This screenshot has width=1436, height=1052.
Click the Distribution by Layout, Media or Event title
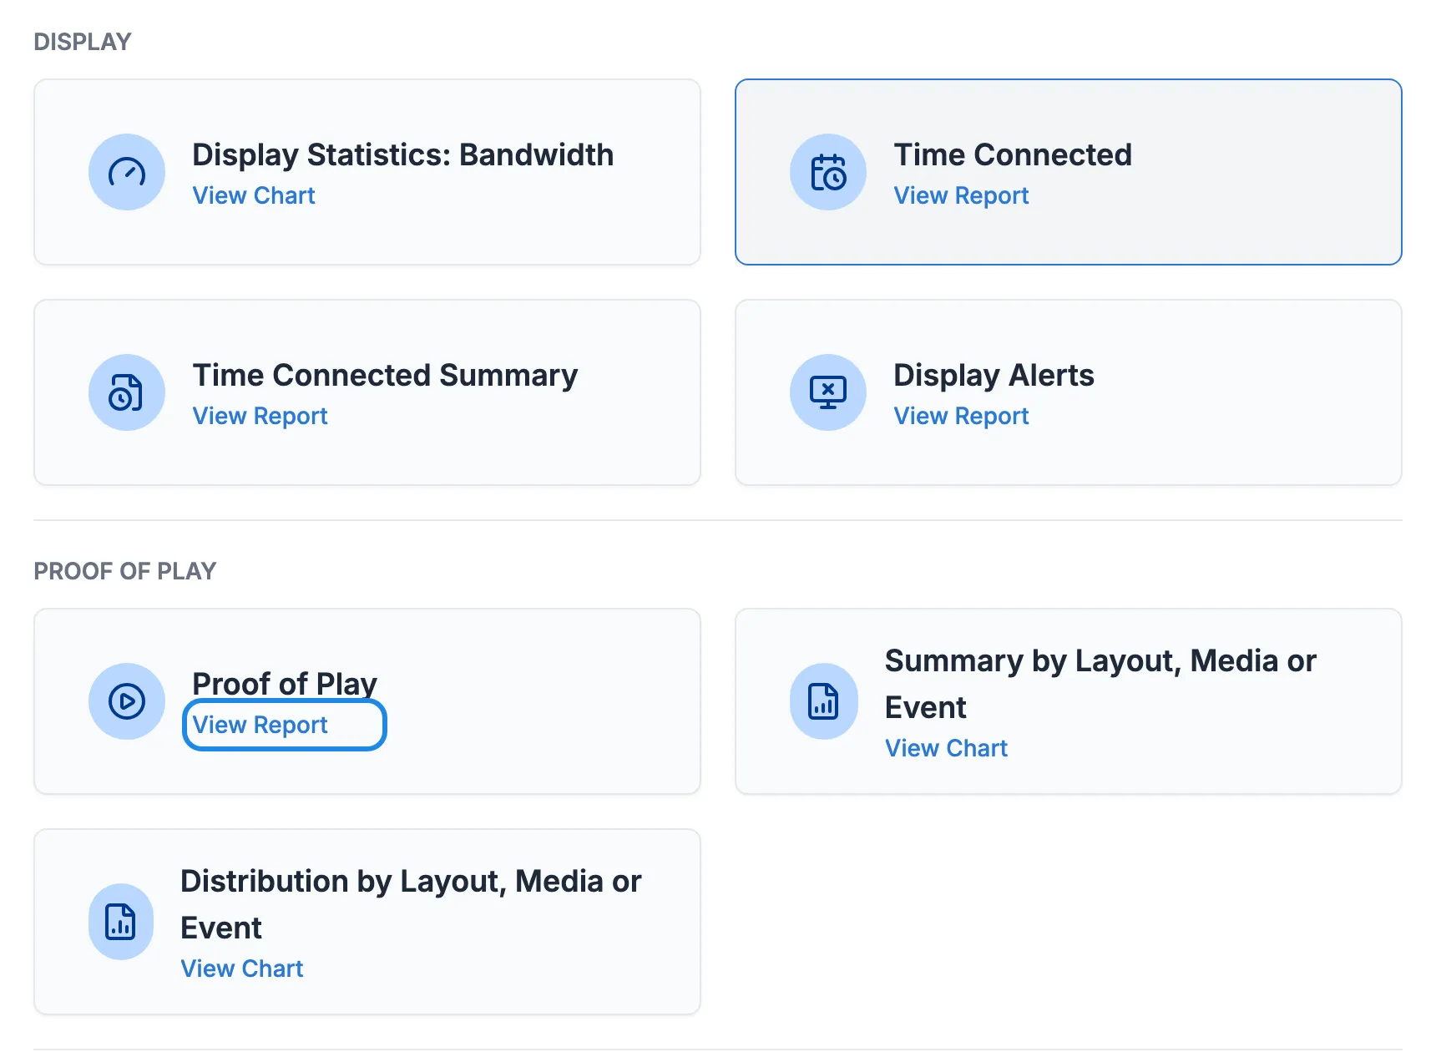coord(411,904)
